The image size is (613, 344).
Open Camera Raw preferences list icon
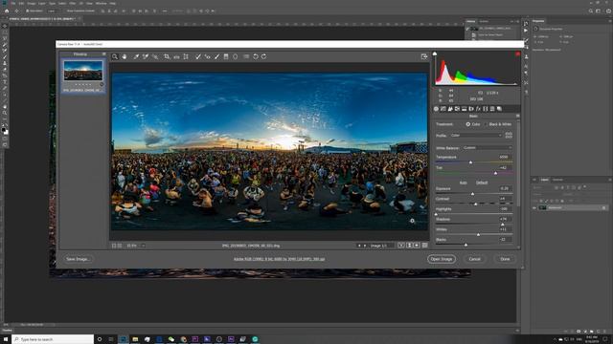coord(246,57)
